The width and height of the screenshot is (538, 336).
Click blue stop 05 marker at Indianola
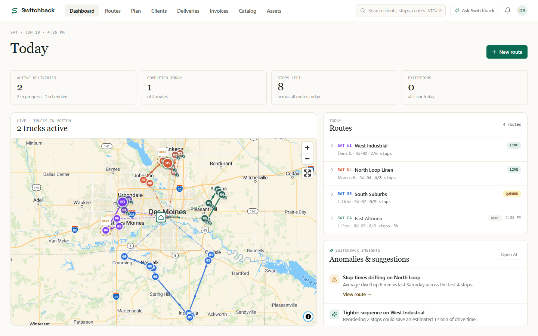pyautogui.click(x=190, y=317)
